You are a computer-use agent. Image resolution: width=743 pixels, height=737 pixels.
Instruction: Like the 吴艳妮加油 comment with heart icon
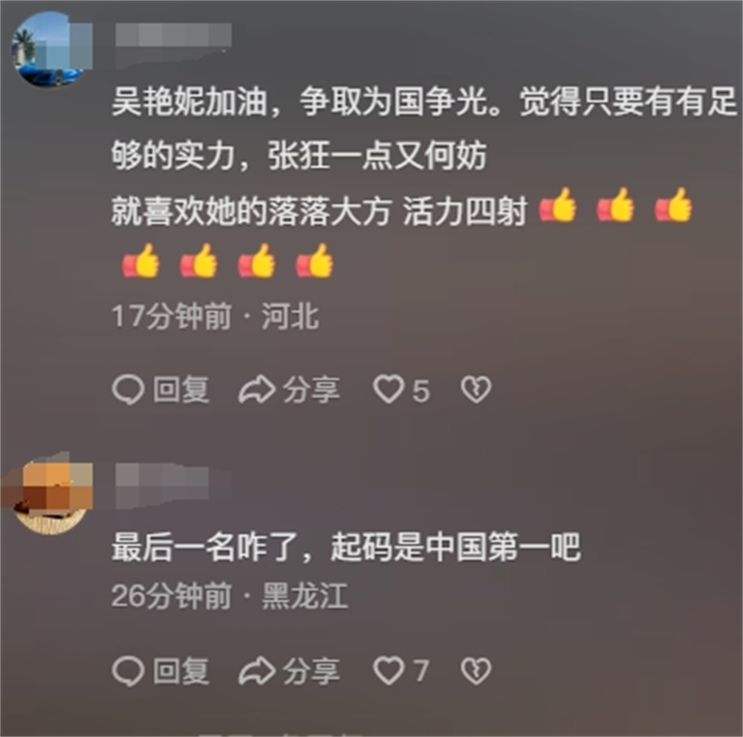point(389,389)
